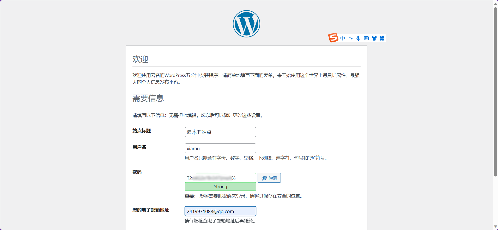Select the email address input field

click(220, 211)
